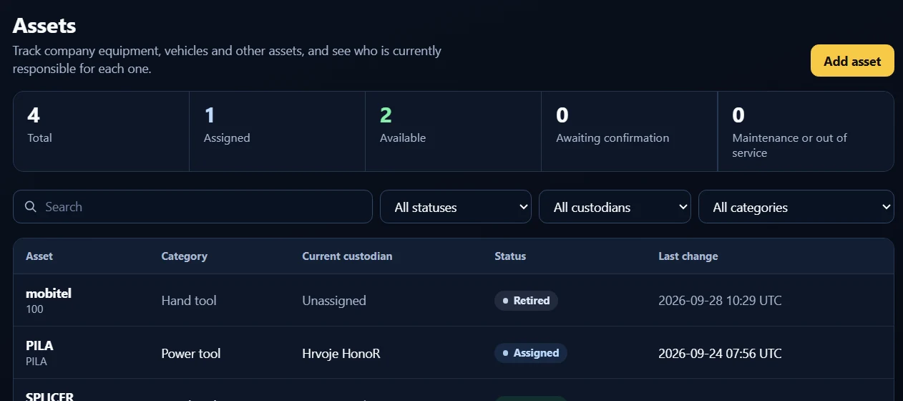Select the Total assets stat card
Image resolution: width=903 pixels, height=401 pixels.
point(101,131)
